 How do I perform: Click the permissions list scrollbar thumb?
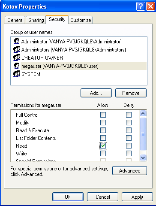143,134
